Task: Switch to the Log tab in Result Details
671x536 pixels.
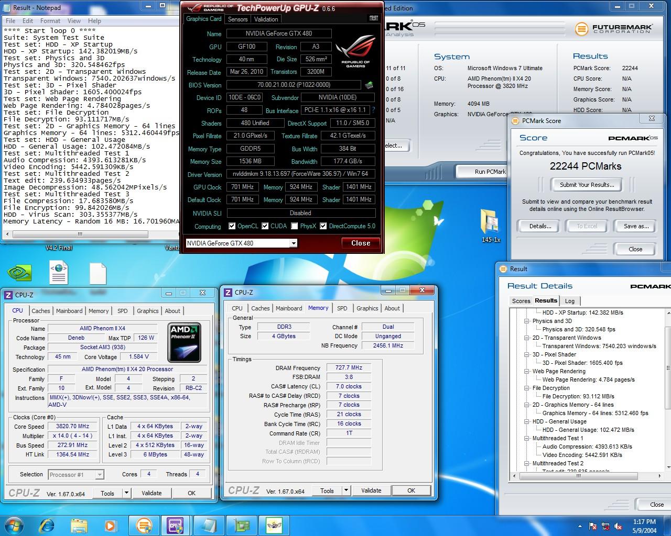Action: click(570, 301)
